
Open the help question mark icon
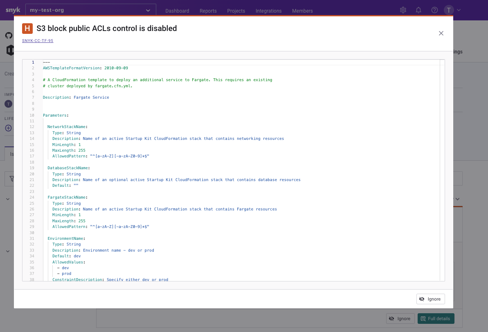tap(434, 10)
